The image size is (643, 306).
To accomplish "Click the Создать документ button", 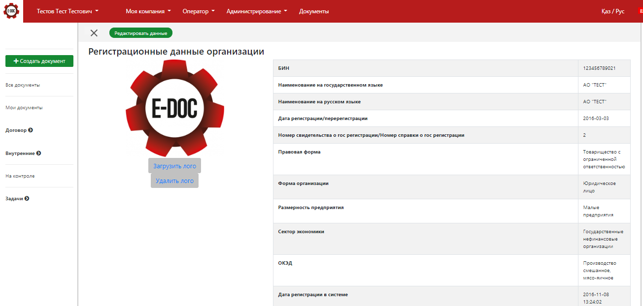I will [x=39, y=61].
